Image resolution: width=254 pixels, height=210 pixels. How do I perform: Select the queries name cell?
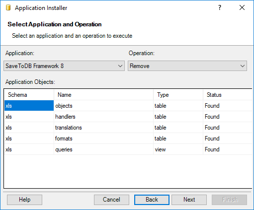coord(103,149)
